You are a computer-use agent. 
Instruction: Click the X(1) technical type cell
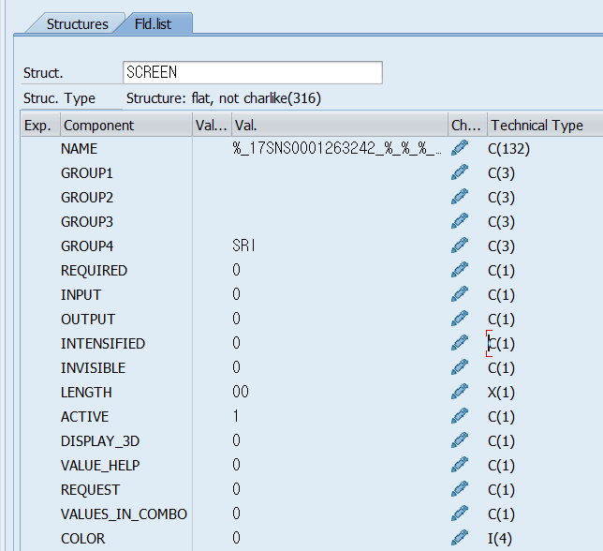pos(501,393)
